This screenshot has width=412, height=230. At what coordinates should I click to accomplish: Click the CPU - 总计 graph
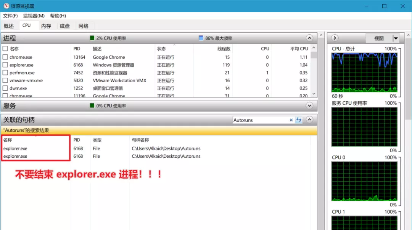(364, 72)
